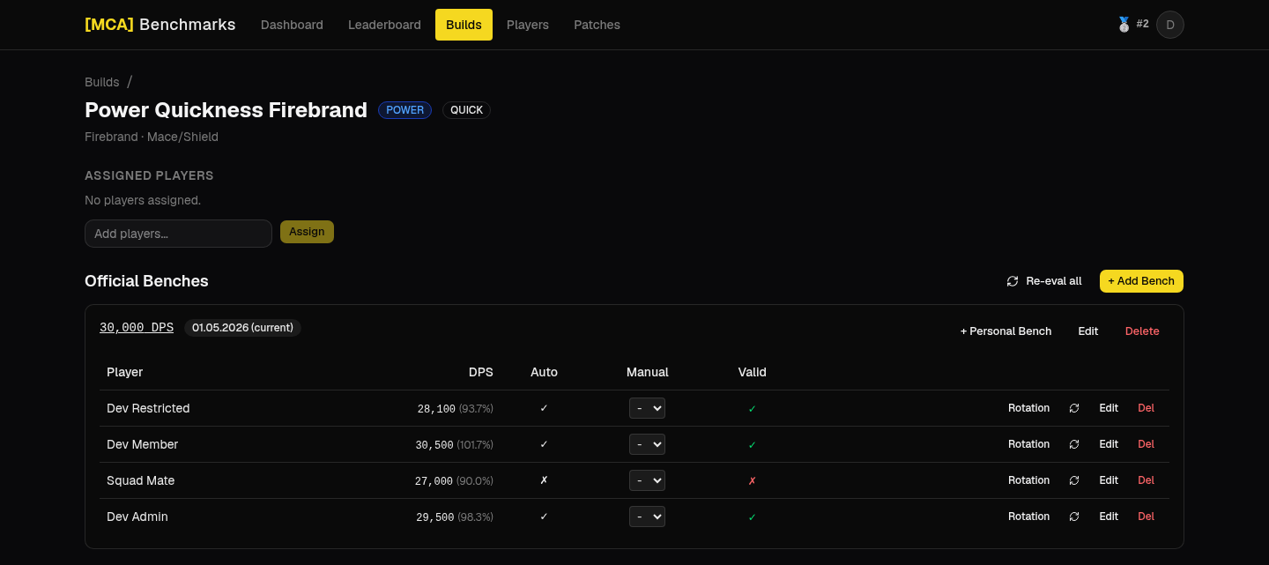
Task: Delete the Dev Restricted entry
Action: pyautogui.click(x=1146, y=408)
